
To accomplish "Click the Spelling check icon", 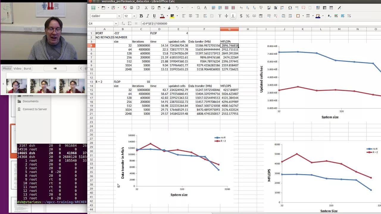I will click(205, 8).
